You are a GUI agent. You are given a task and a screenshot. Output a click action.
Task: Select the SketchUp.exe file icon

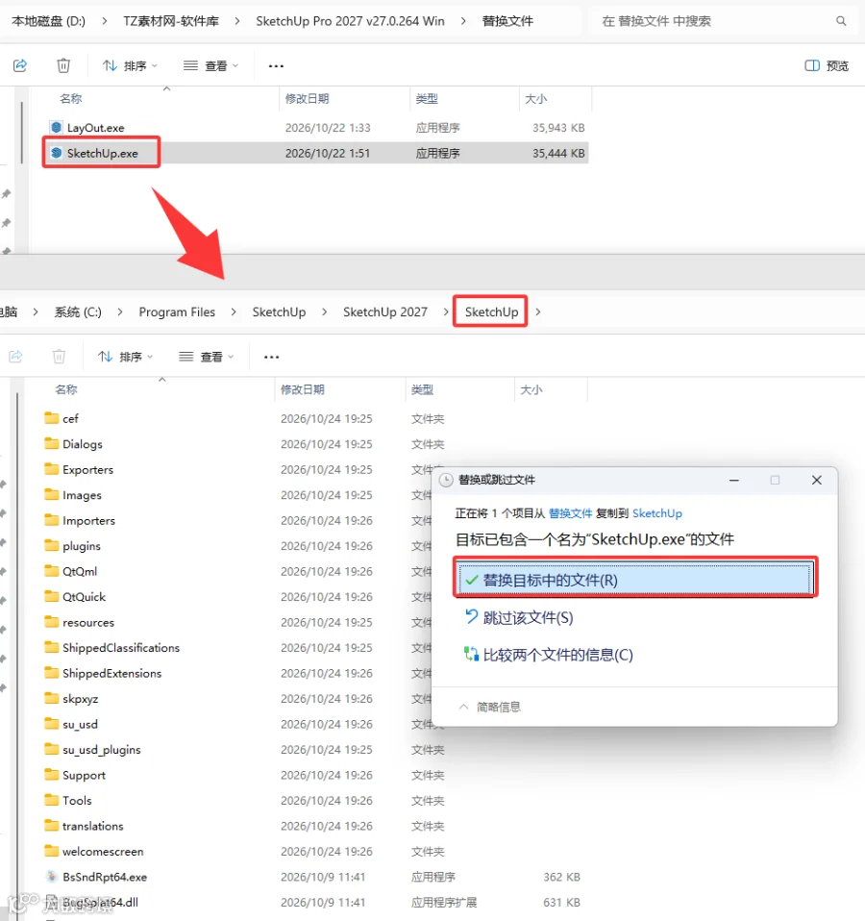click(x=57, y=153)
